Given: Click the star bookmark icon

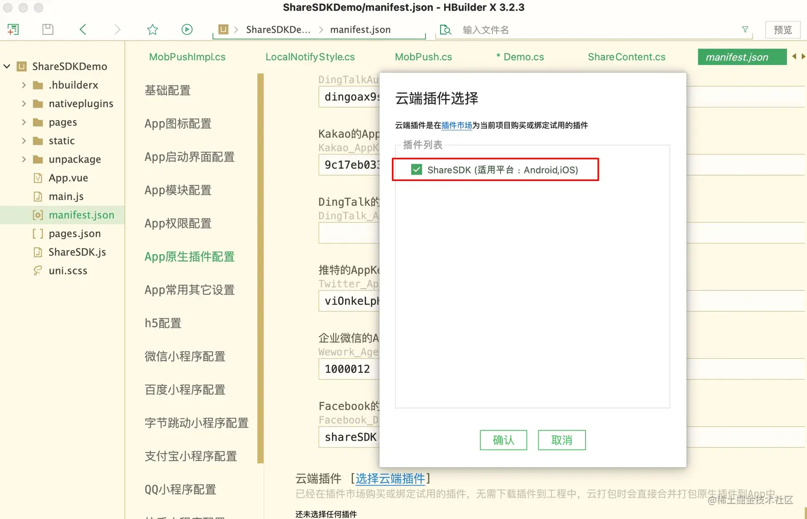Looking at the screenshot, I should 153,29.
